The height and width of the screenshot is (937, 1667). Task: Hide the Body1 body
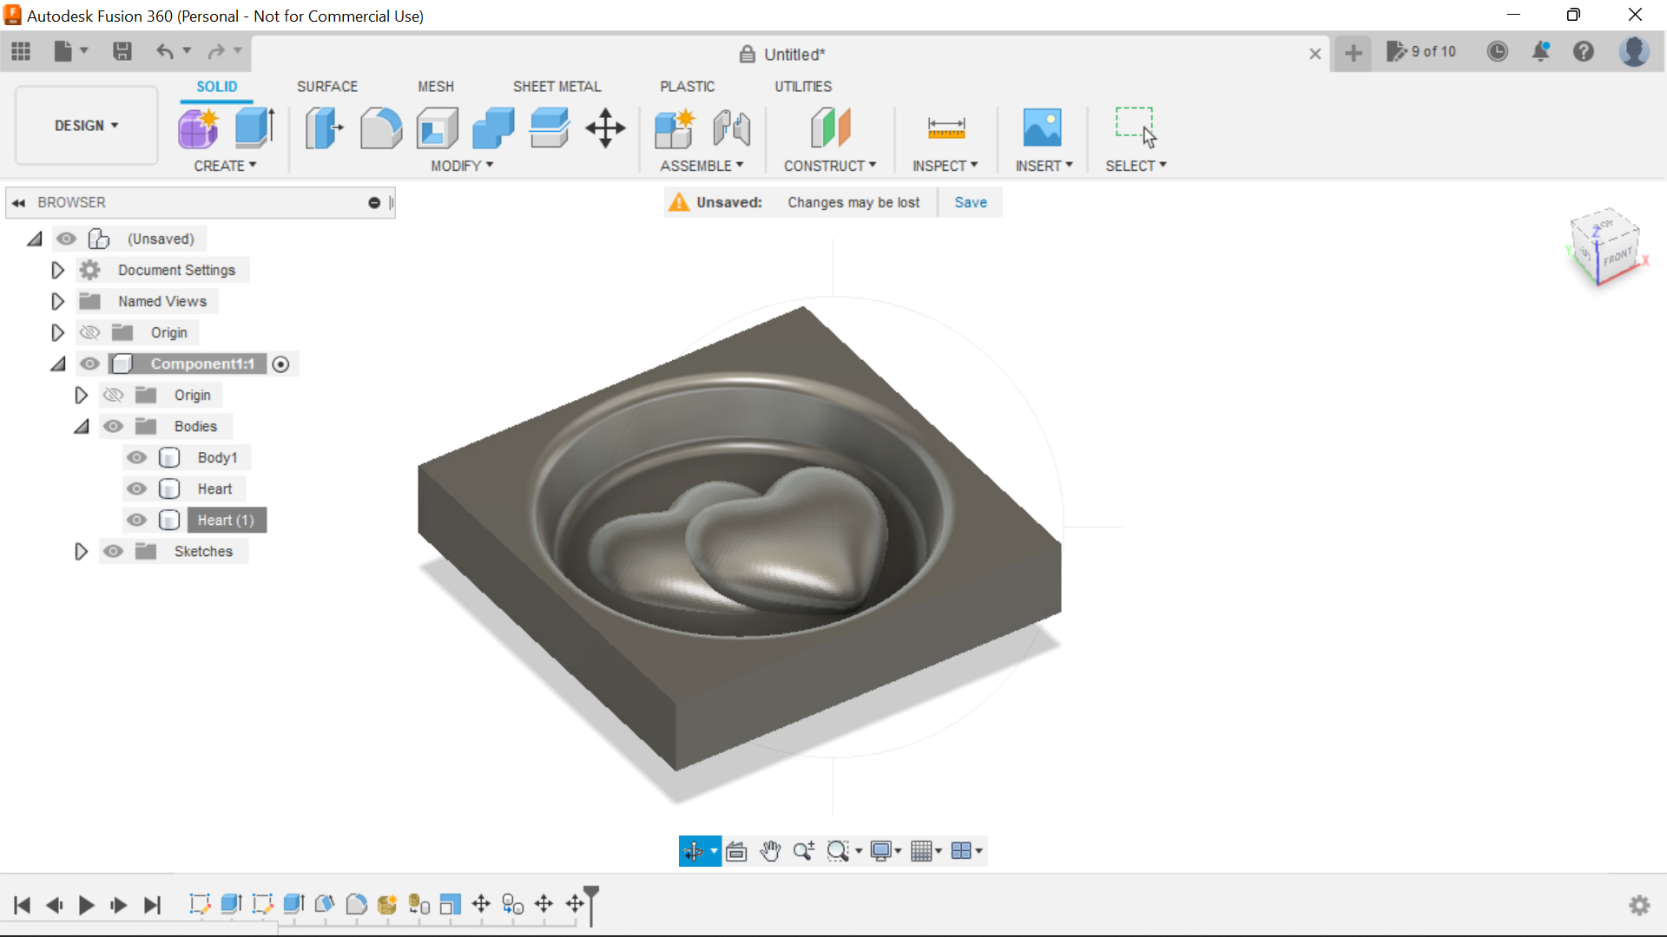click(136, 457)
